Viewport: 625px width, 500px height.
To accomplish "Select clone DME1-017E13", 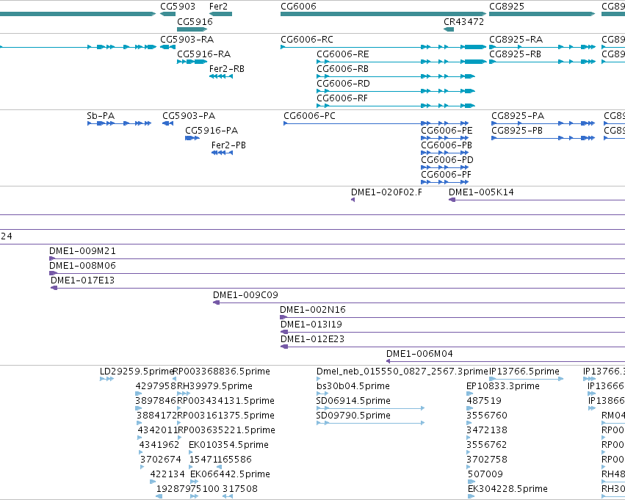I will [82, 280].
